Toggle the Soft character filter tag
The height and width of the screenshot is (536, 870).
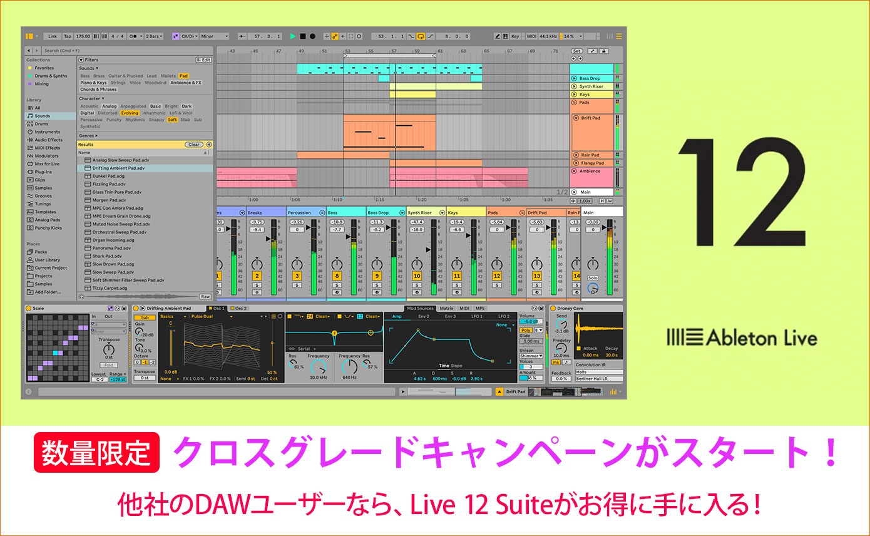click(172, 120)
